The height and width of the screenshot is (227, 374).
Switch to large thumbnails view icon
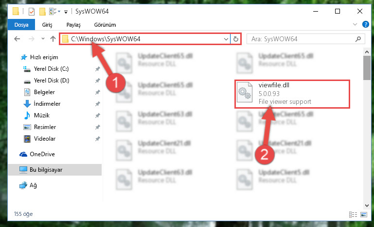364,214
